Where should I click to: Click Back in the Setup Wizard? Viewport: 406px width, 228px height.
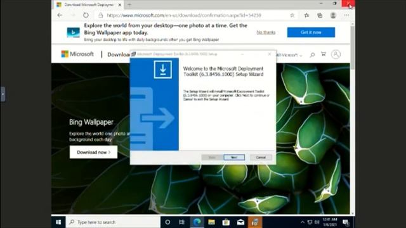coord(212,157)
